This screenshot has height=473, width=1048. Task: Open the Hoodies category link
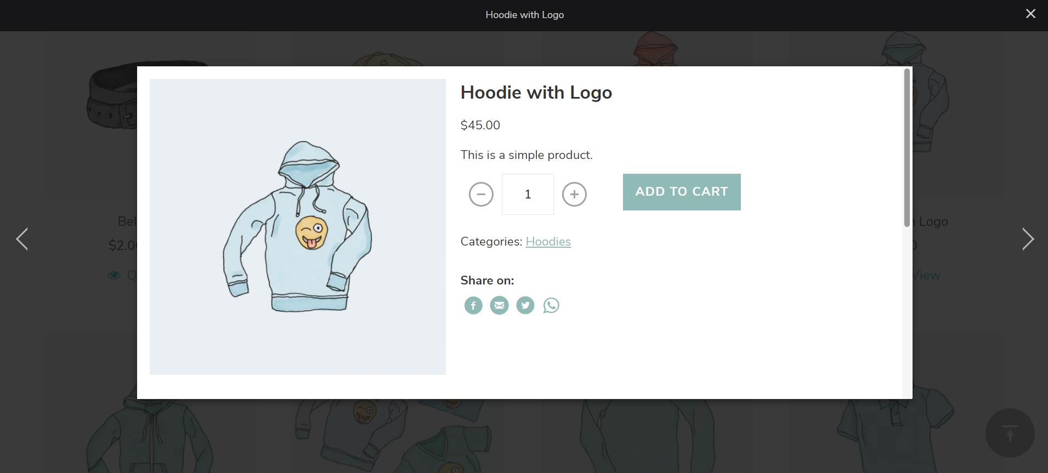[x=548, y=242]
